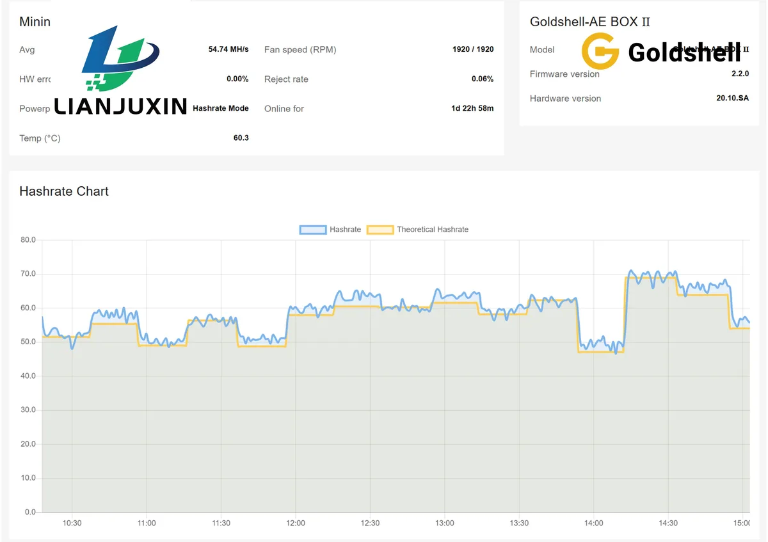Click the 20.0 y-axis label
Screen dimensions: 768x542
(28, 444)
